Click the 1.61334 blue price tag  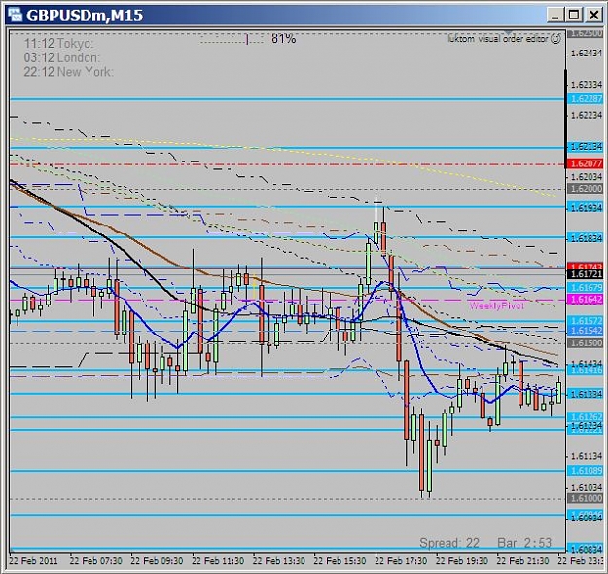click(x=586, y=394)
